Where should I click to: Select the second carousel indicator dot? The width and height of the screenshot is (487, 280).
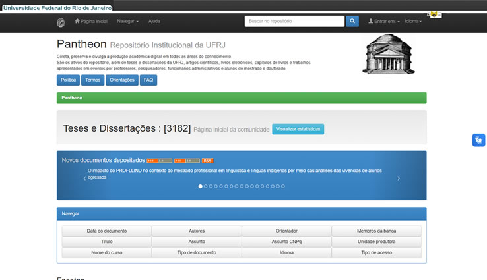pos(206,186)
